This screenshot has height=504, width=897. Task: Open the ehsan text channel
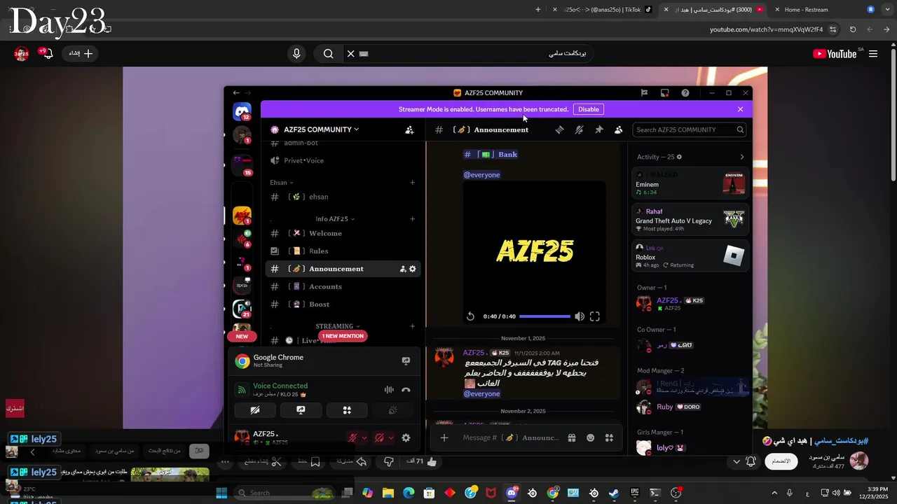click(x=343, y=197)
